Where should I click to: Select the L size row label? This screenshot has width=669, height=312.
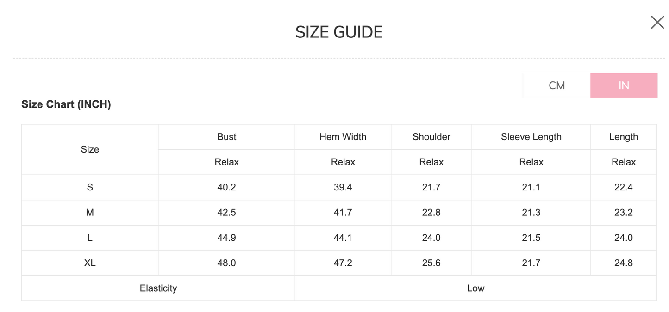(90, 238)
